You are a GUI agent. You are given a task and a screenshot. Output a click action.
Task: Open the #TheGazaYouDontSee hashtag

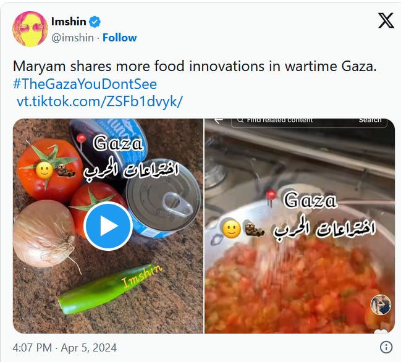pyautogui.click(x=85, y=84)
